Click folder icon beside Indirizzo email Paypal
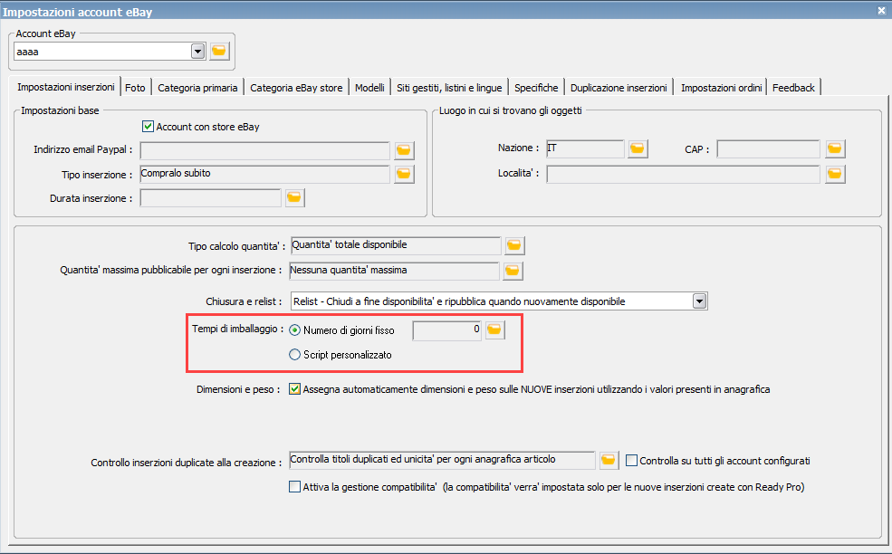Image resolution: width=892 pixels, height=554 pixels. (x=404, y=150)
